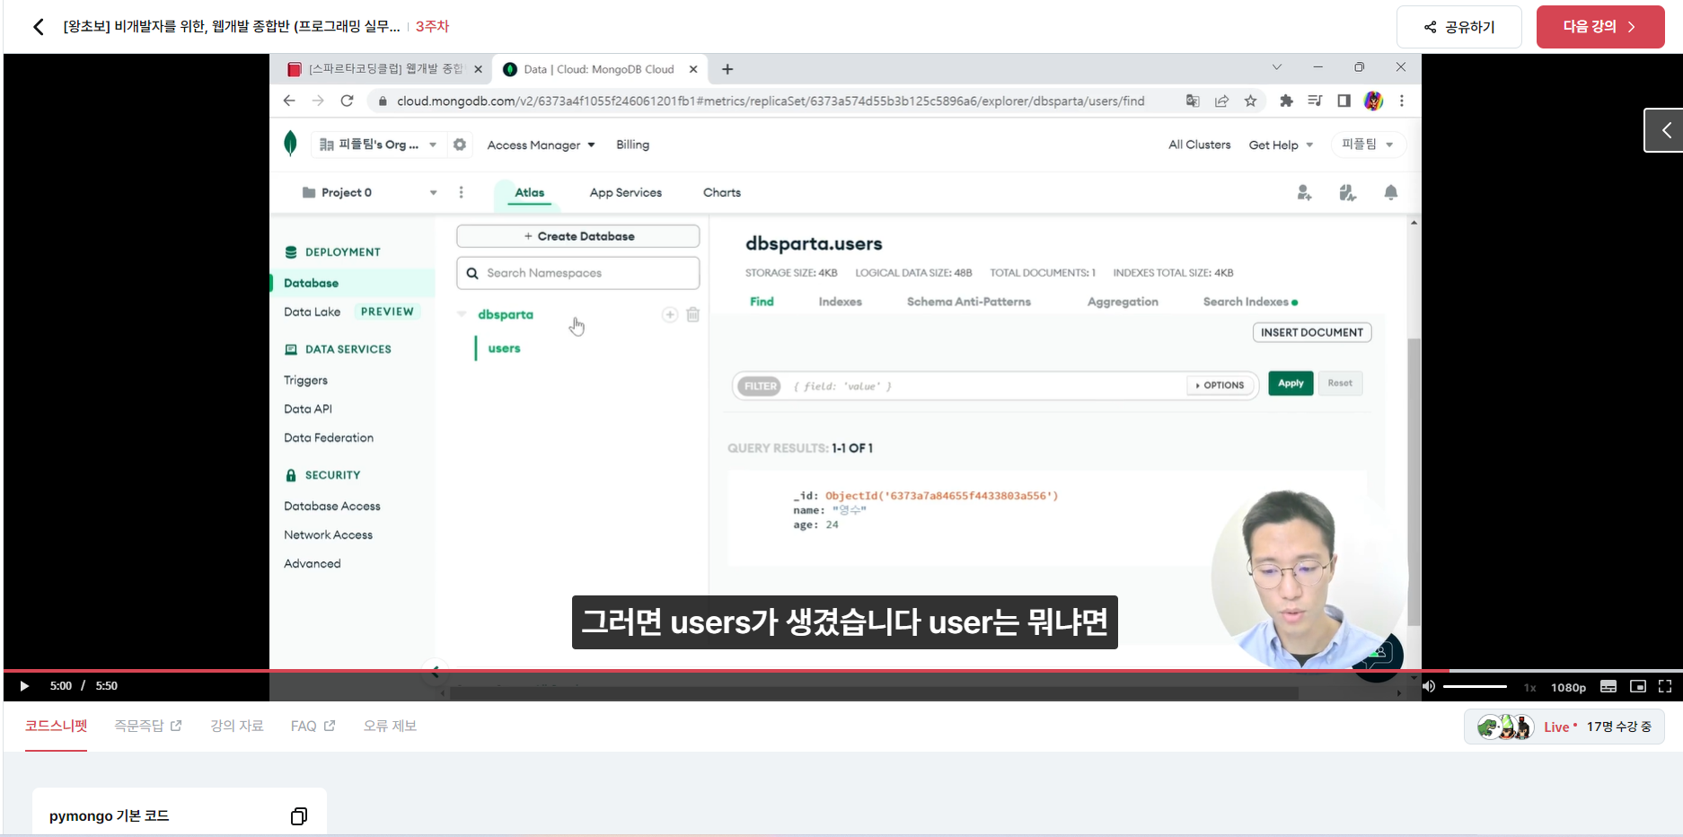Click the notifications bell icon

click(1390, 192)
